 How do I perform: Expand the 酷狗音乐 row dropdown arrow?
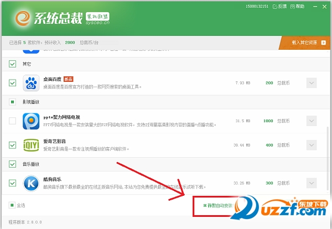coord(312,183)
